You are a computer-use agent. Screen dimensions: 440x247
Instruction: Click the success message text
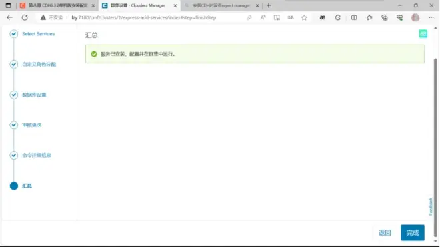click(x=138, y=54)
